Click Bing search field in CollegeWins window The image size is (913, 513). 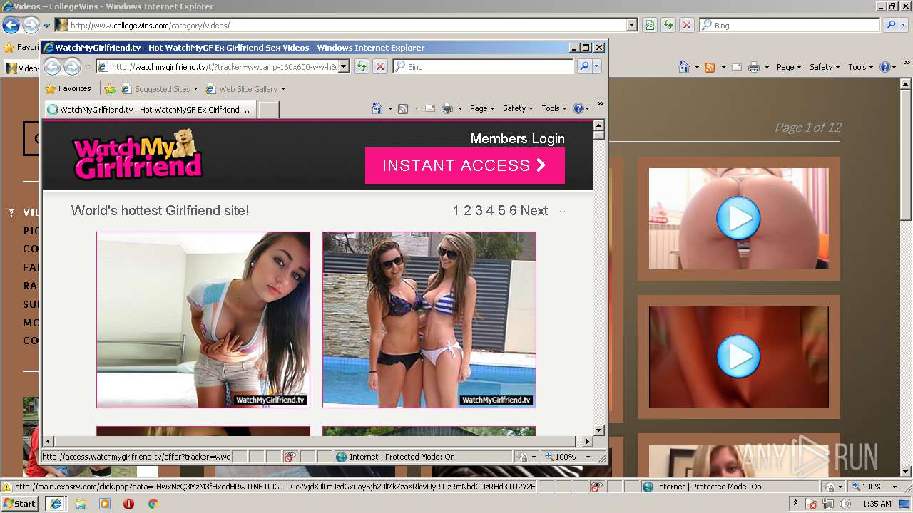pyautogui.click(x=790, y=25)
